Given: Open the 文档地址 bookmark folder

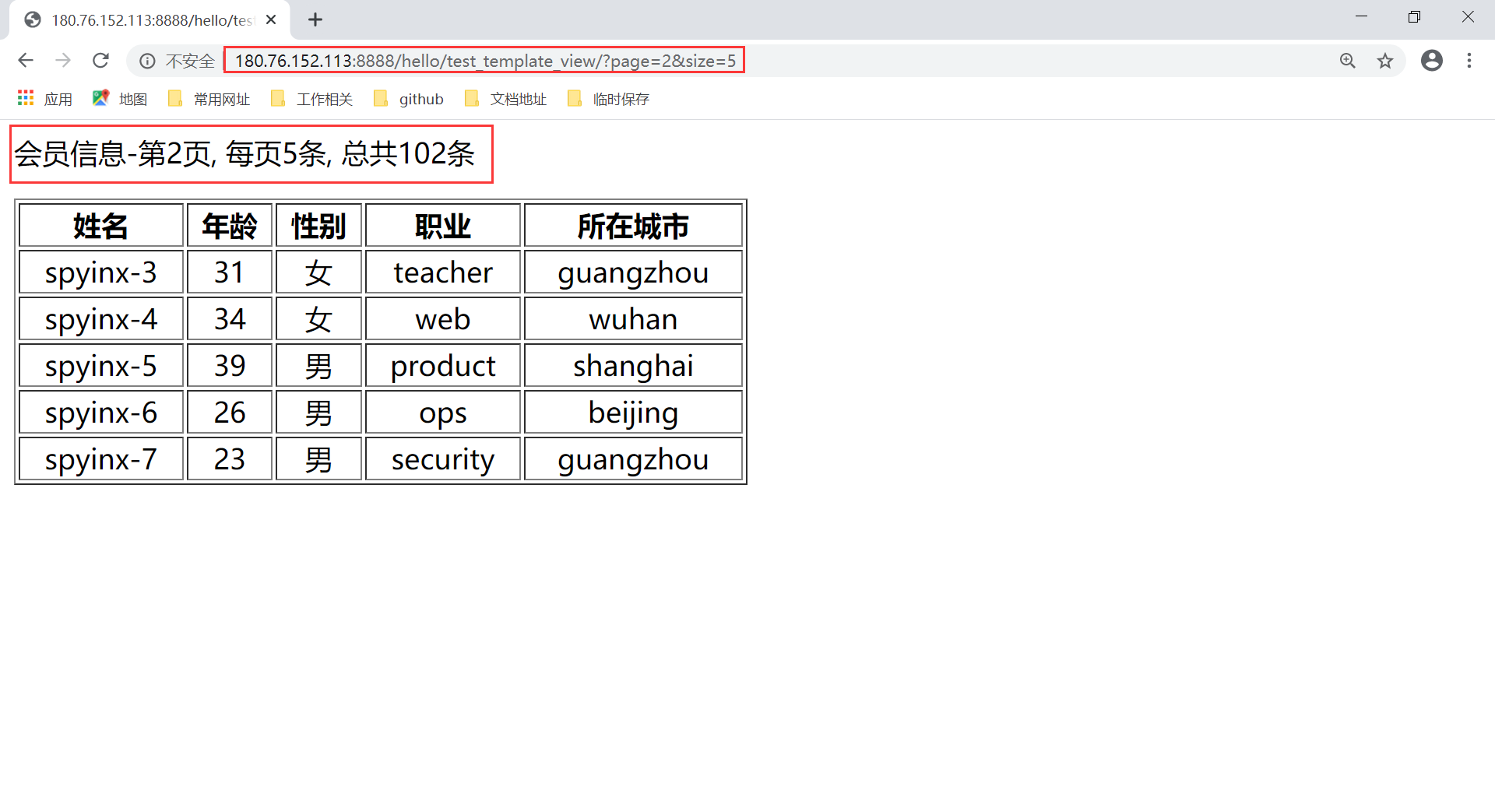Looking at the screenshot, I should point(506,99).
